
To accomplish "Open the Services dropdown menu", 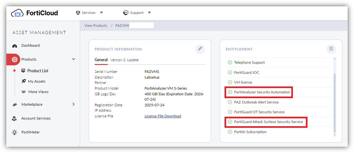I will point(89,13).
